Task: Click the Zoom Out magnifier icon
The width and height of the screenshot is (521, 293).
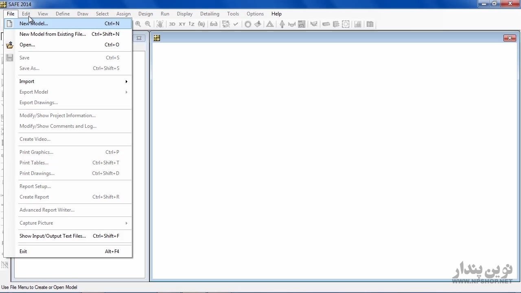Action: [x=148, y=24]
